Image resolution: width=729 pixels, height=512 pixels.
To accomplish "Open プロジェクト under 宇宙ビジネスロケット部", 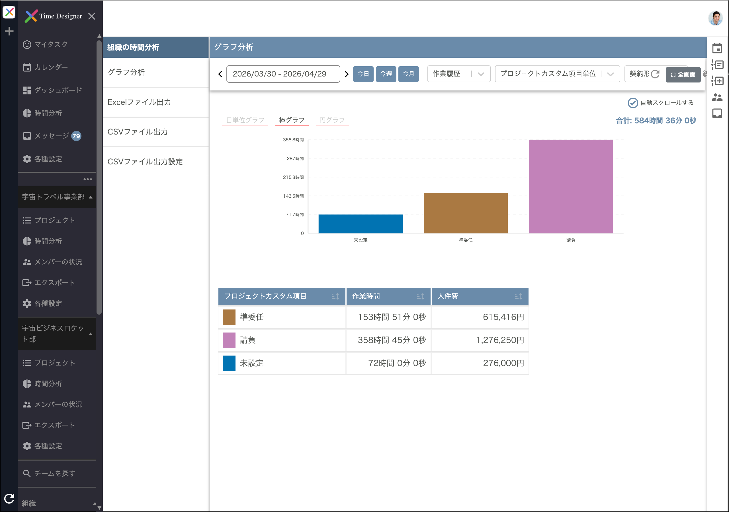I will (57, 363).
